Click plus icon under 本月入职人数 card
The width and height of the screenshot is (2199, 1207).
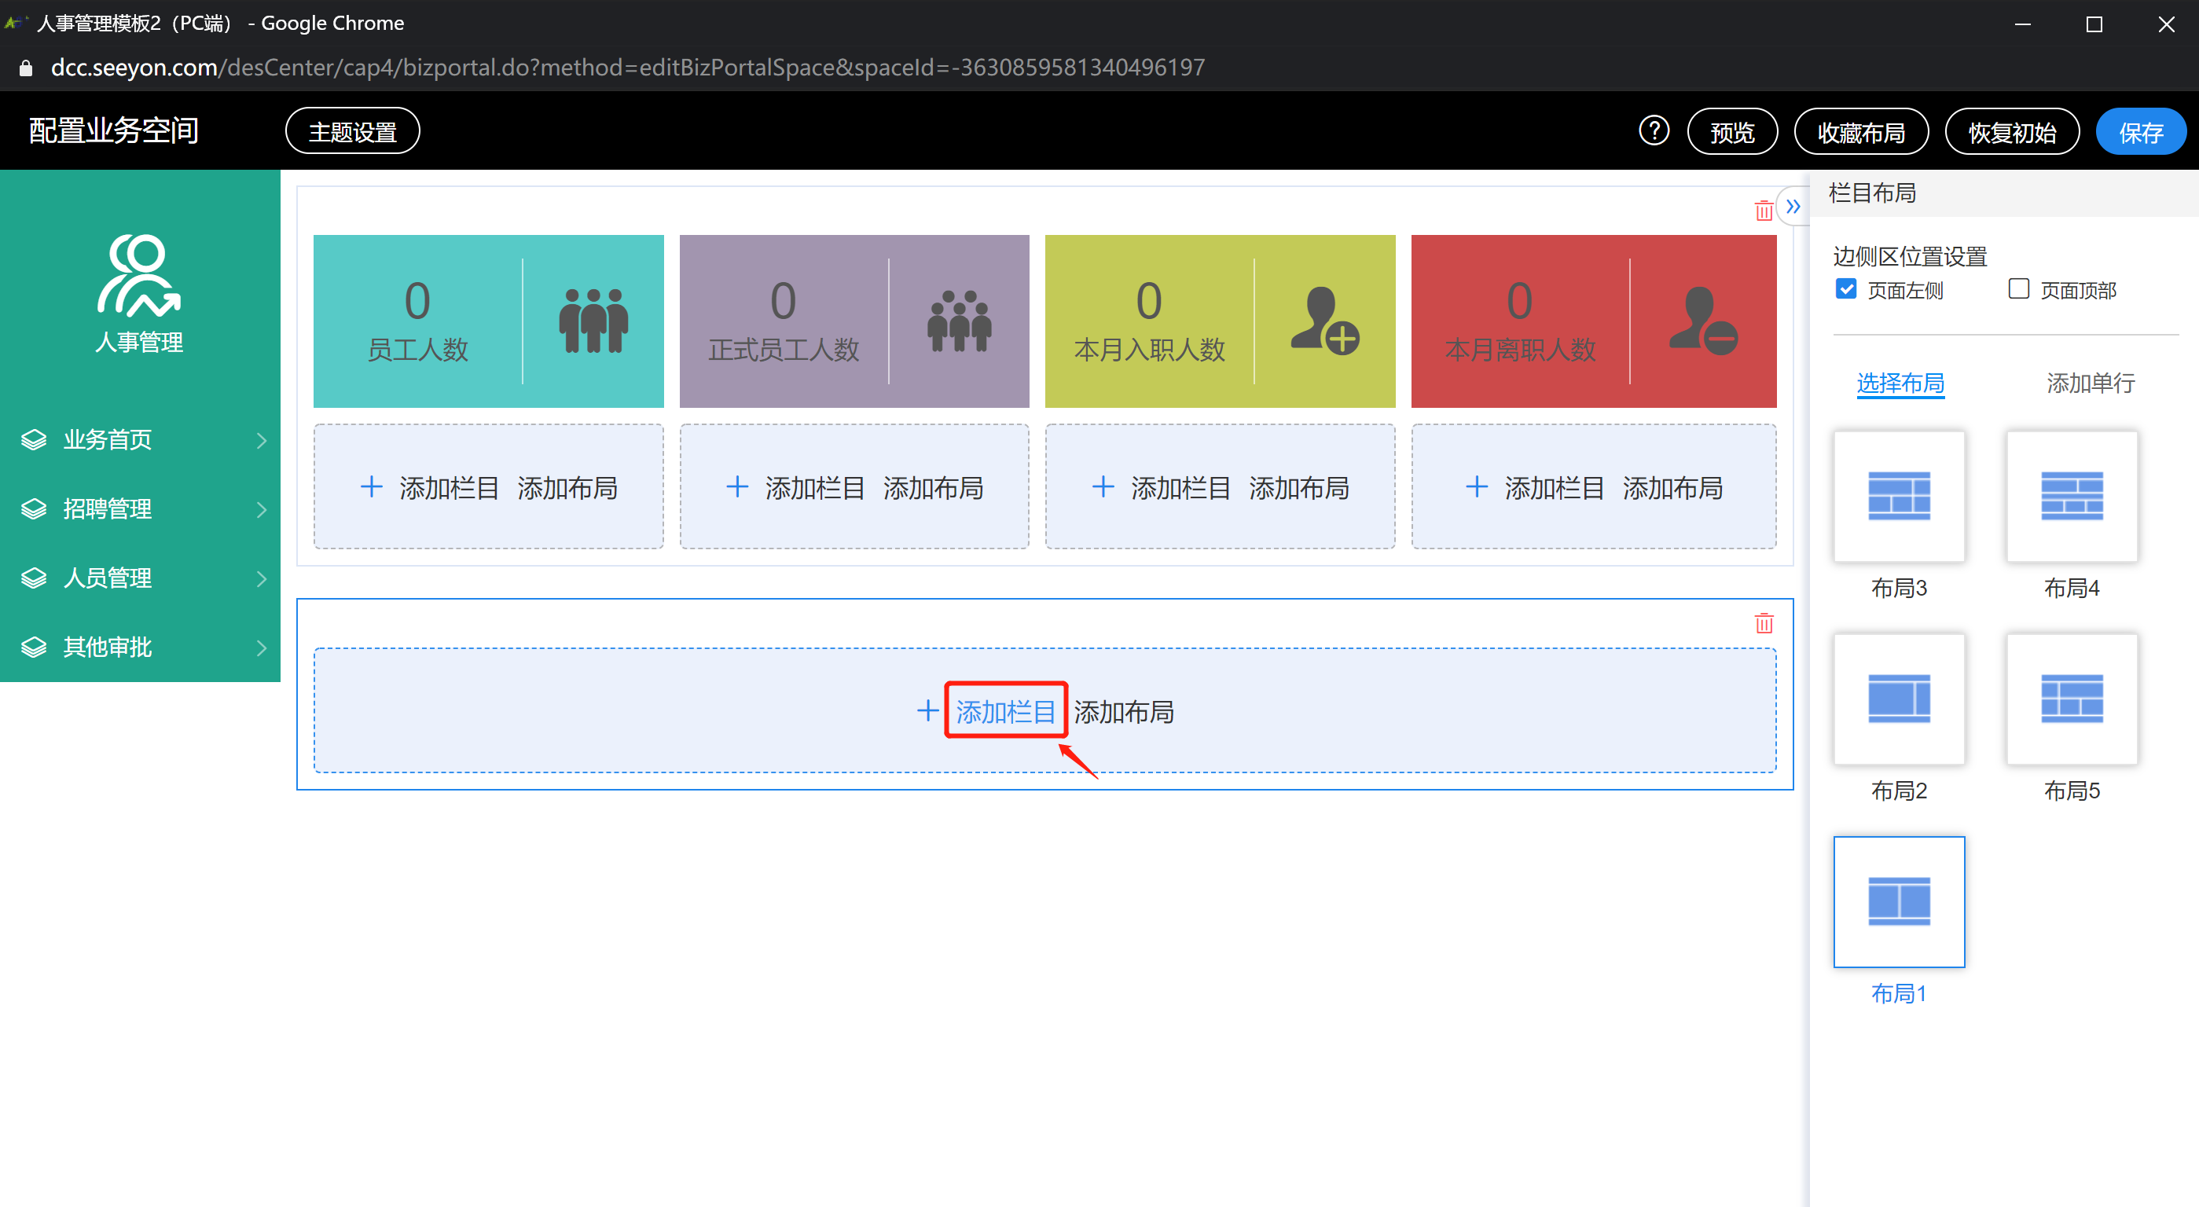pos(1103,486)
